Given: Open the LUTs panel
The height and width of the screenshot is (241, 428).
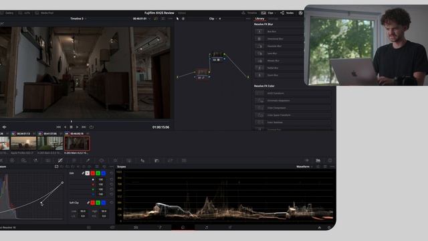Looking at the screenshot, I should 24,13.
